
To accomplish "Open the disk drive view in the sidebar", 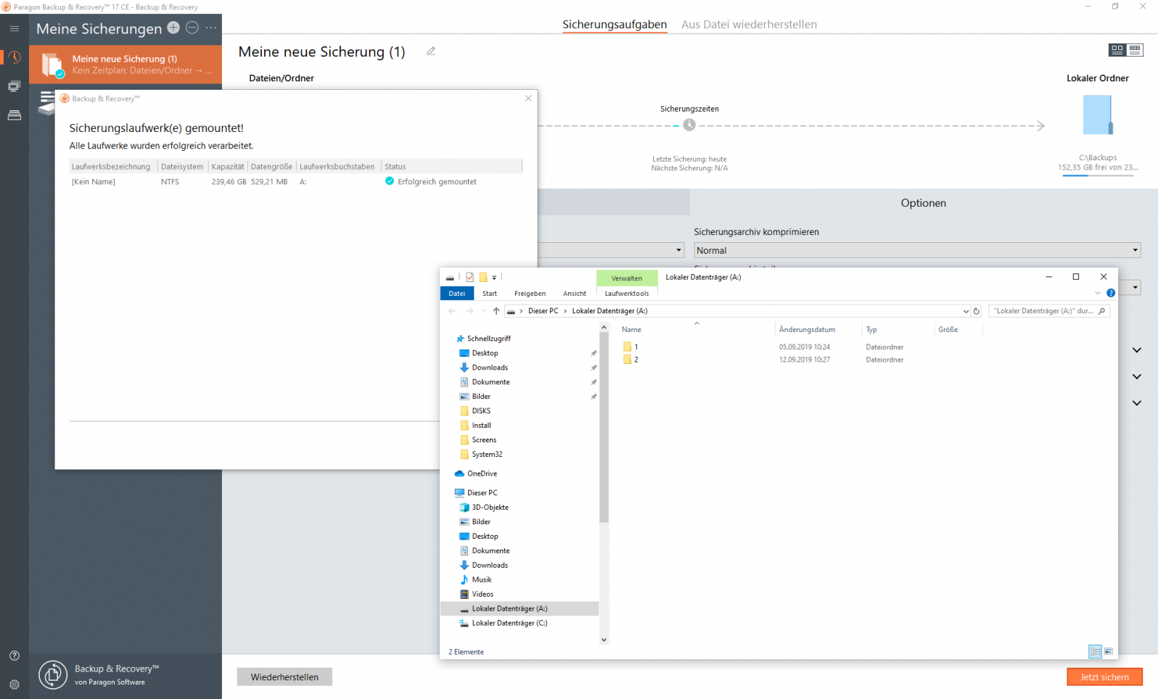I will [x=15, y=115].
